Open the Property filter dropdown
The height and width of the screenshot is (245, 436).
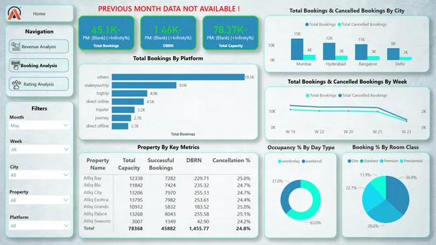39,200
